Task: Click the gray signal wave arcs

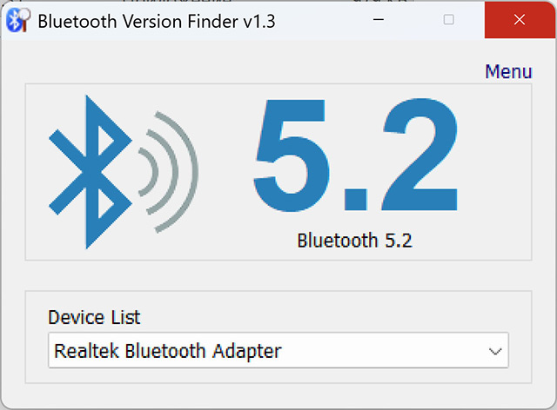Action: (168, 172)
